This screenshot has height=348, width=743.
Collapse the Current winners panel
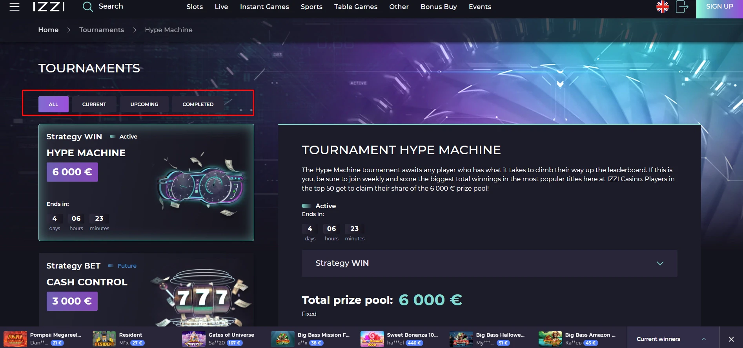pyautogui.click(x=704, y=339)
